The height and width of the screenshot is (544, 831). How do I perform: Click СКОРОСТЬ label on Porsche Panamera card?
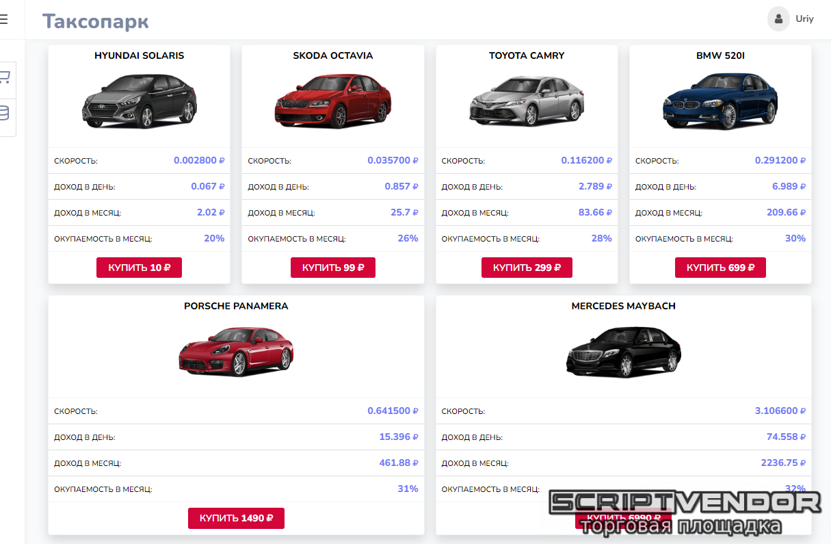[76, 411]
